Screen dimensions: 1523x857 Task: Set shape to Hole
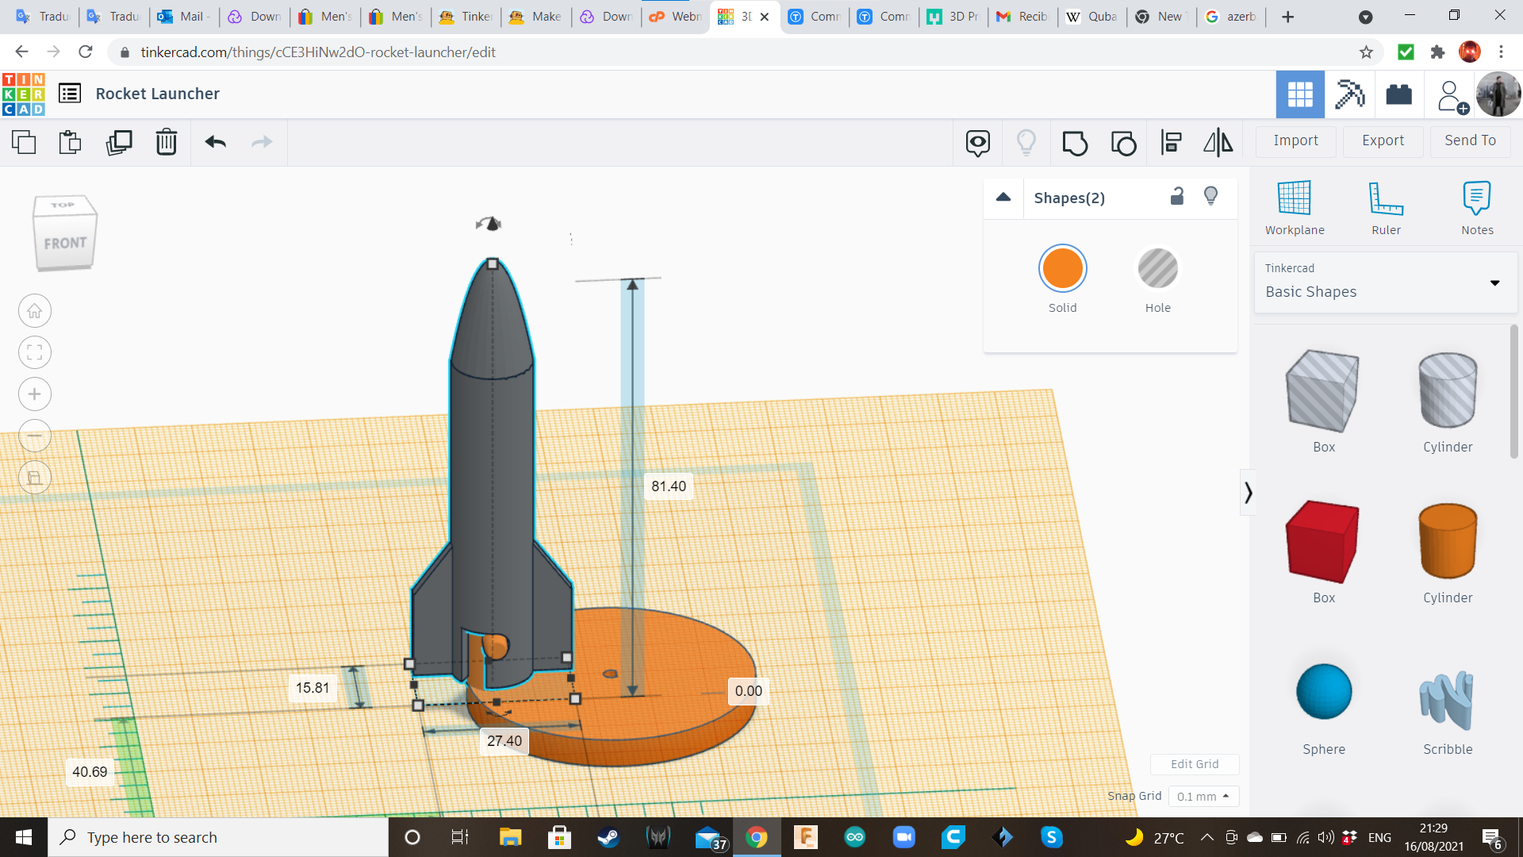pyautogui.click(x=1157, y=269)
